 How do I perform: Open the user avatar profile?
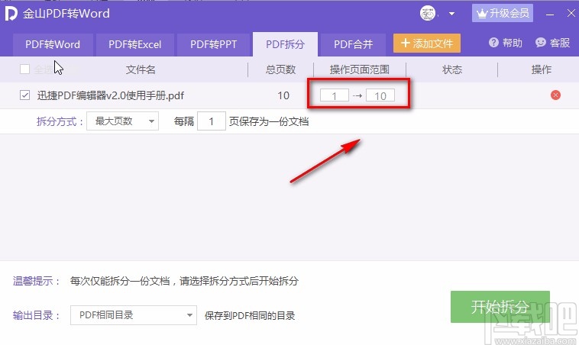click(428, 14)
